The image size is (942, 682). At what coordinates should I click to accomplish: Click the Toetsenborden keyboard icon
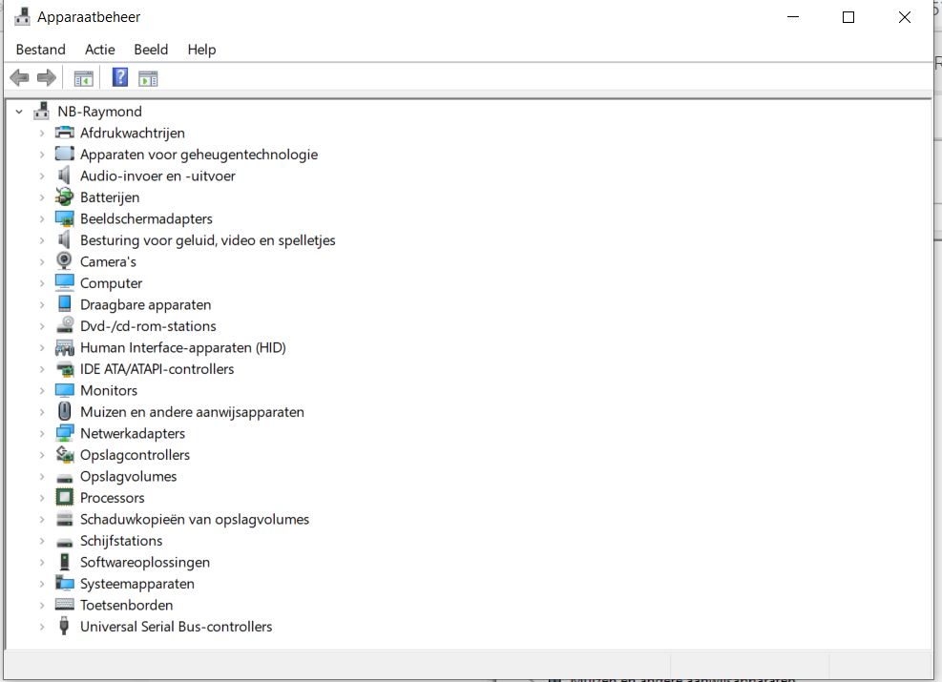tap(64, 605)
